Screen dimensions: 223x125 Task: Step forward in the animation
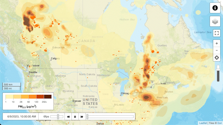click(82, 117)
